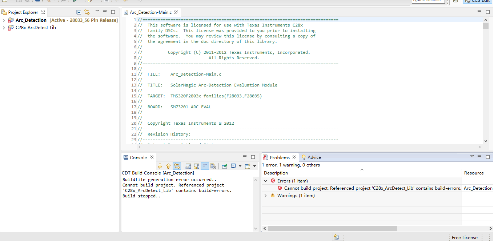Toggle Console word wrap highlighted button

pyautogui.click(x=205, y=166)
